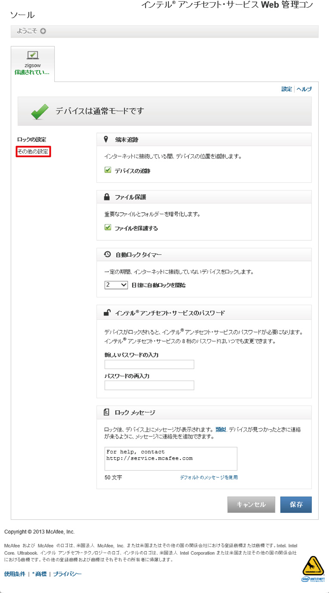Click the 保護されてい... status text

point(32,72)
